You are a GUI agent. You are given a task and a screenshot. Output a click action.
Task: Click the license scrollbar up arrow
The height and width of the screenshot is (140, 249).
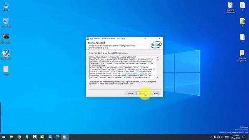click(158, 57)
